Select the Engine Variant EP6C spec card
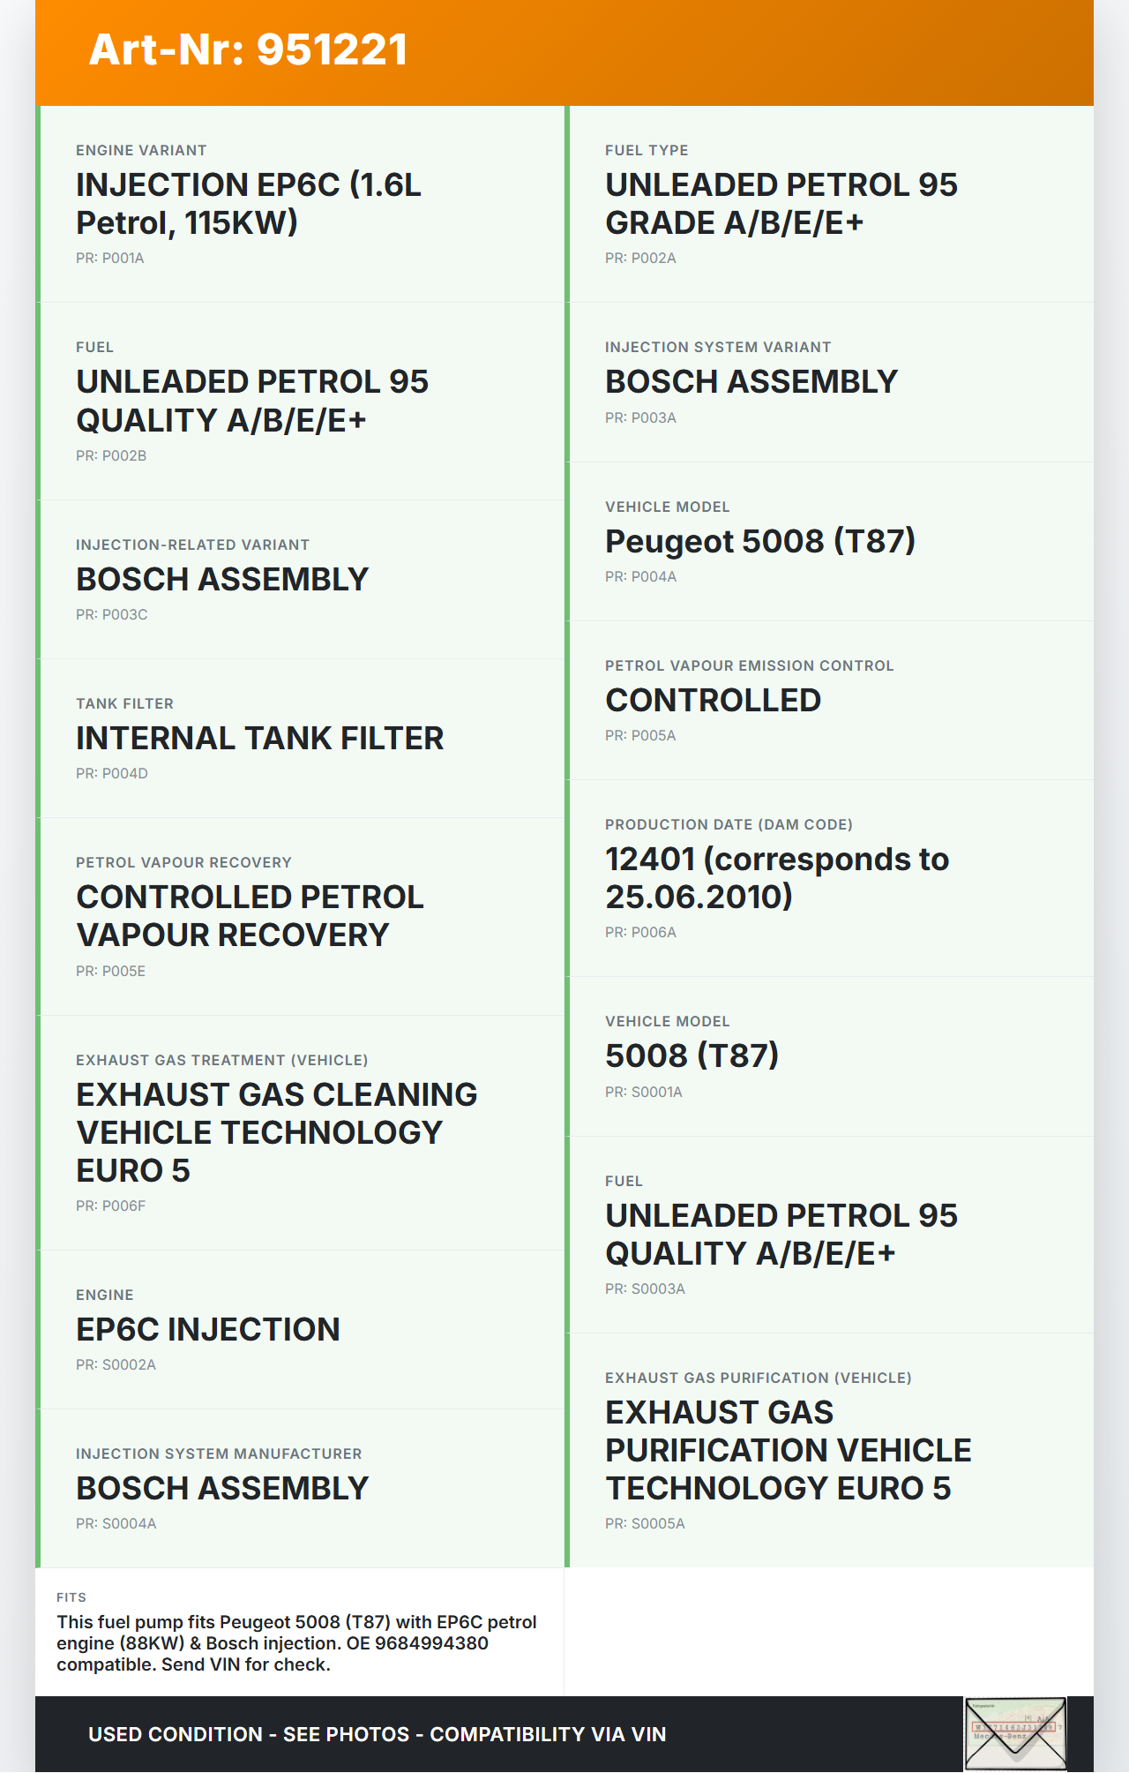Image resolution: width=1129 pixels, height=1773 pixels. pos(302,204)
